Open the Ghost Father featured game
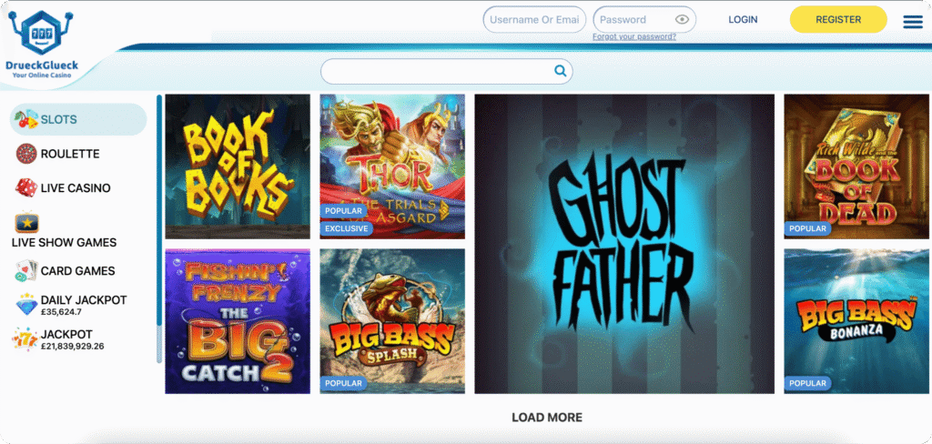 pyautogui.click(x=624, y=244)
